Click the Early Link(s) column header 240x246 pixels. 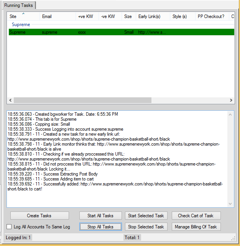pos(153,16)
